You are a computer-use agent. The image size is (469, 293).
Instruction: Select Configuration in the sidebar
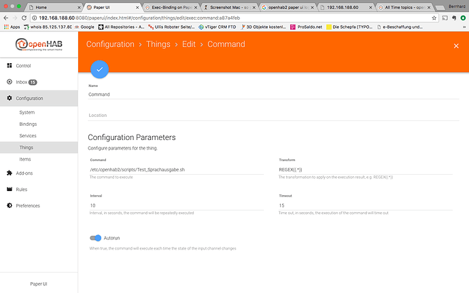tap(39, 98)
